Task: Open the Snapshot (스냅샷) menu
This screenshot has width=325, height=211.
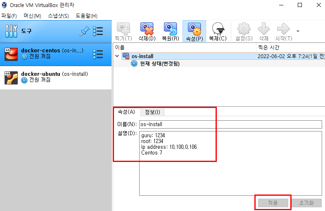Action: pyautogui.click(x=59, y=16)
